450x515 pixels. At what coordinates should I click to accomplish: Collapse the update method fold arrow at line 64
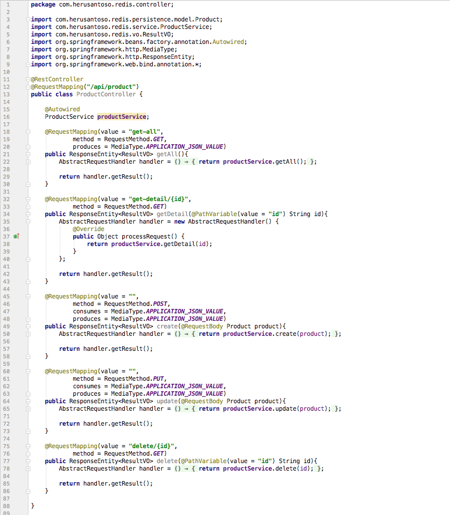tap(28, 401)
